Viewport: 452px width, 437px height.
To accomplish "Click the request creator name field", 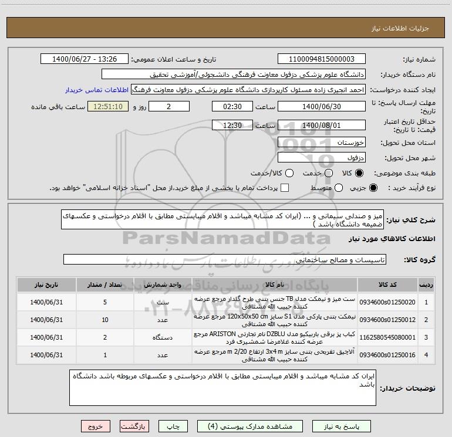I will click(248, 90).
